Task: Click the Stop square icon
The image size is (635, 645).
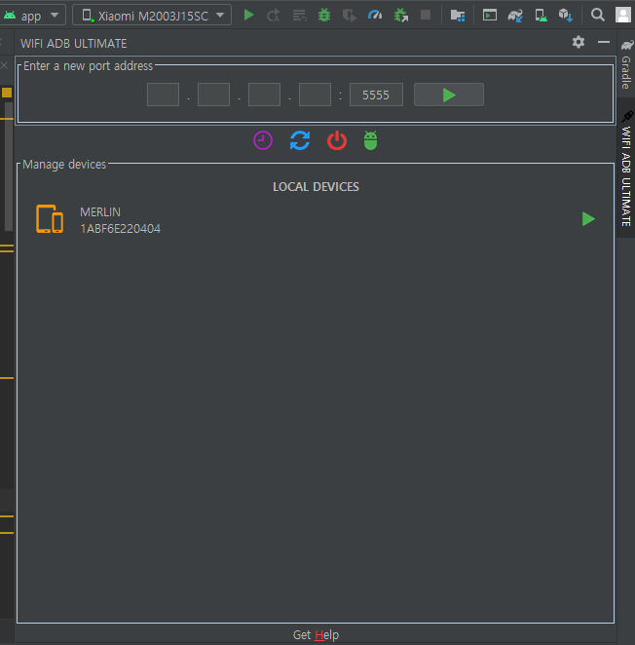Action: pos(426,16)
